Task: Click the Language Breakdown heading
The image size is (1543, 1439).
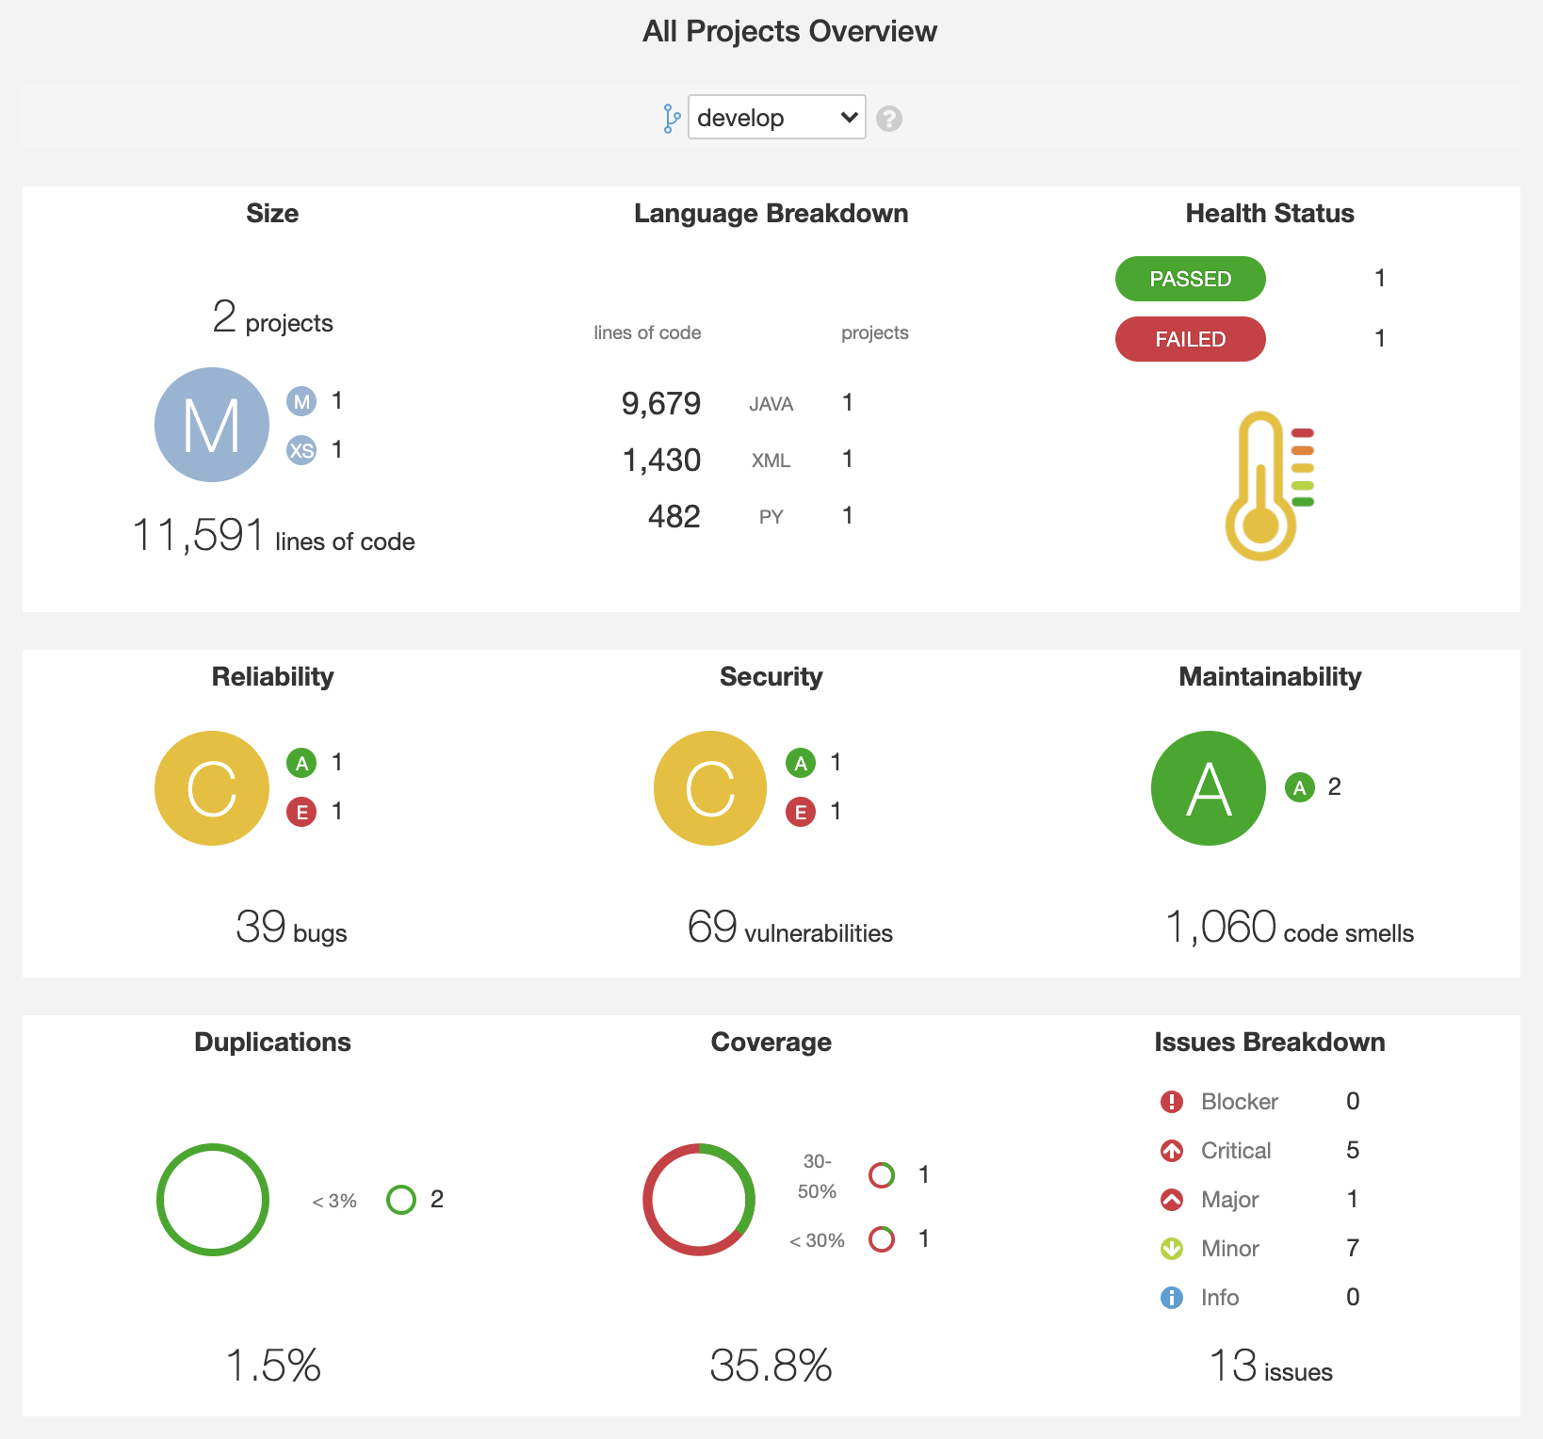Action: [771, 214]
